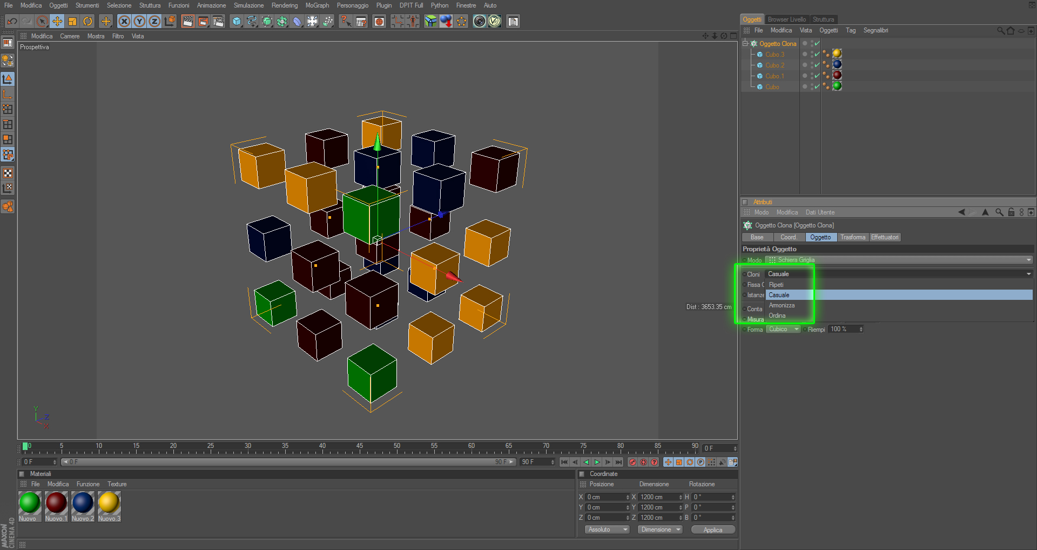Select the spline pen tool icon
This screenshot has width=1037, height=550.
252,22
